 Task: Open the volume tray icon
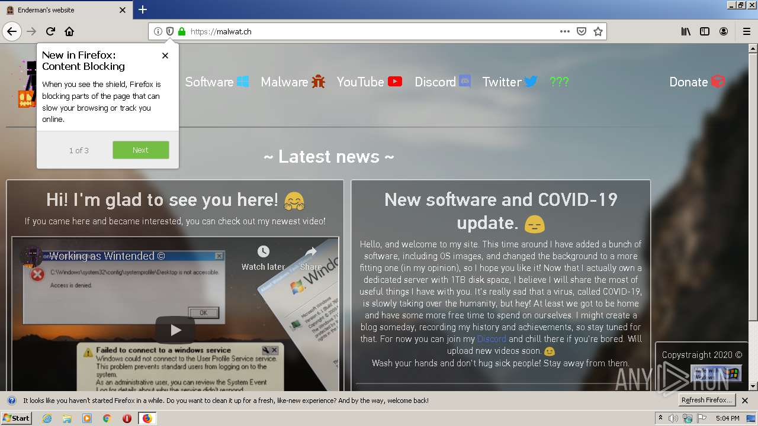coord(673,418)
